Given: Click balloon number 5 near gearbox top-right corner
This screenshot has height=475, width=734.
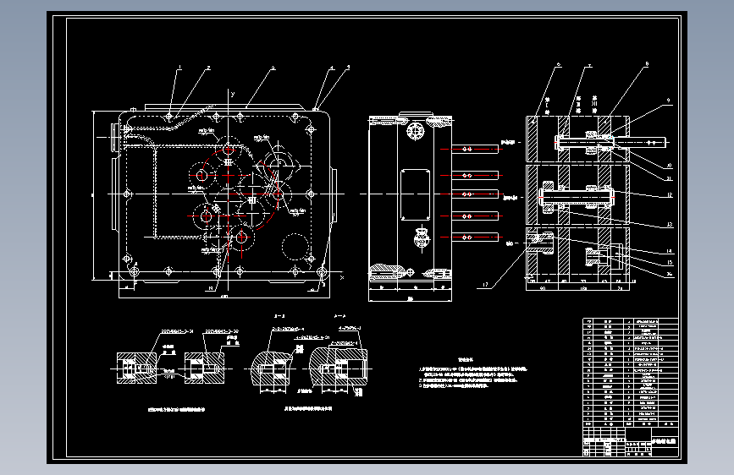Looking at the screenshot, I should coord(348,68).
